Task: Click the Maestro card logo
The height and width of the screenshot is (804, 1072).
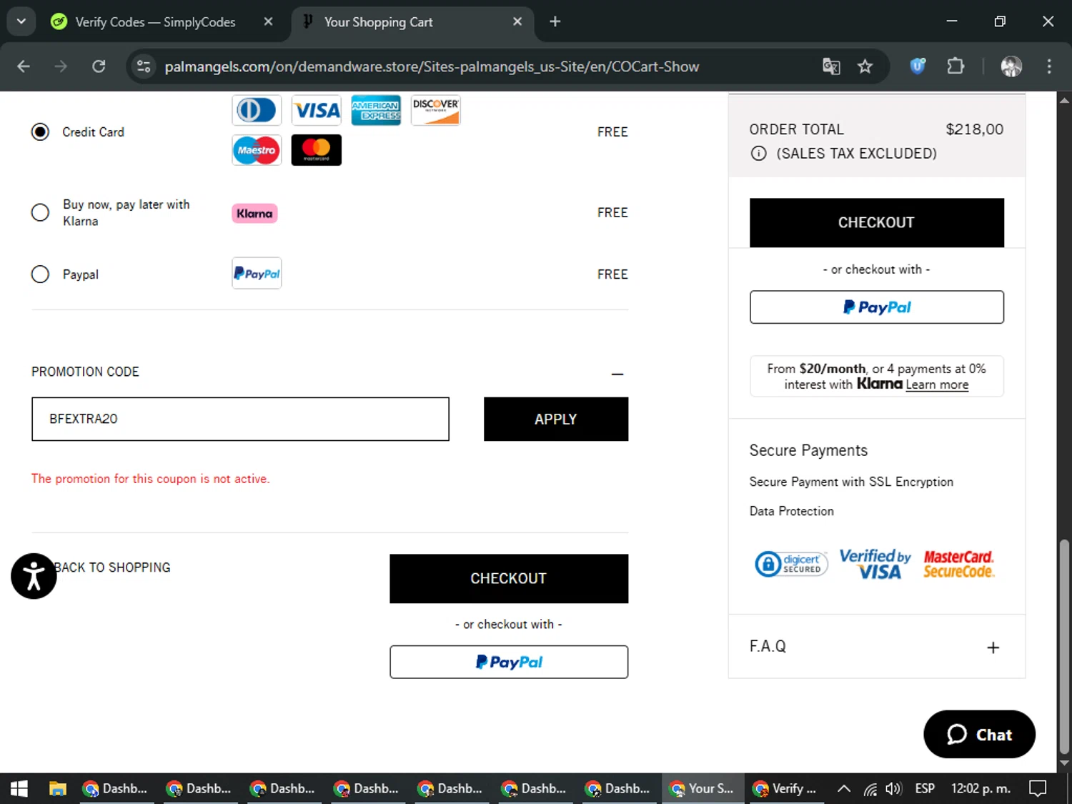Action: click(x=257, y=150)
